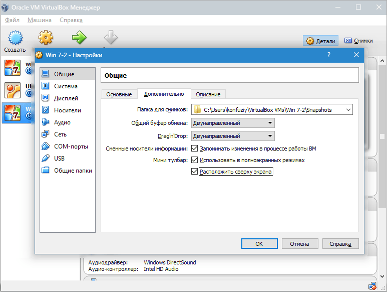Open the Носители storage settings
The width and height of the screenshot is (387, 292).
tap(67, 110)
